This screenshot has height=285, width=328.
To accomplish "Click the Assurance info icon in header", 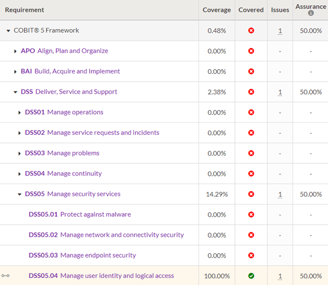I will pos(311,13).
